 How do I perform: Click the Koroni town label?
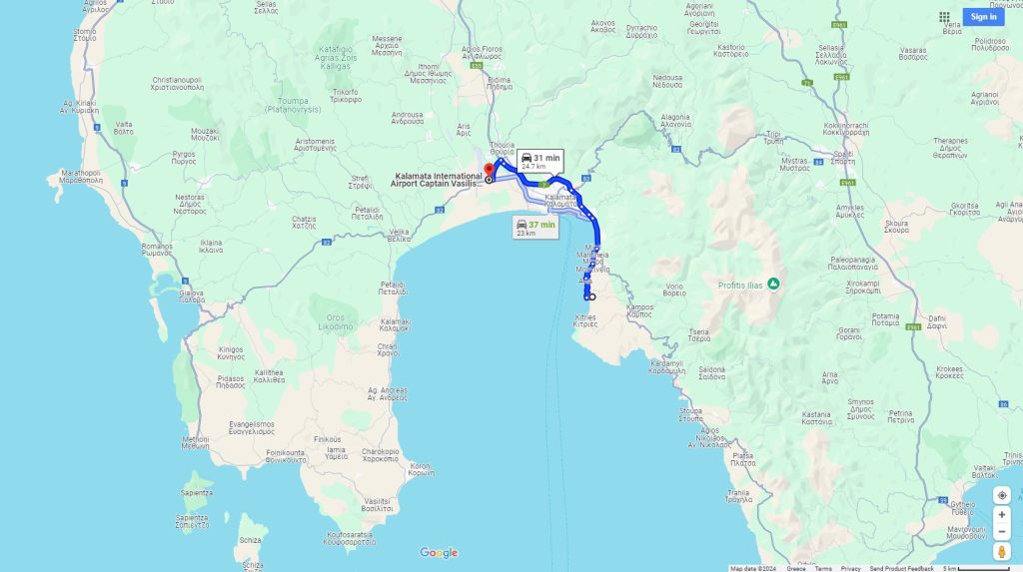point(421,469)
